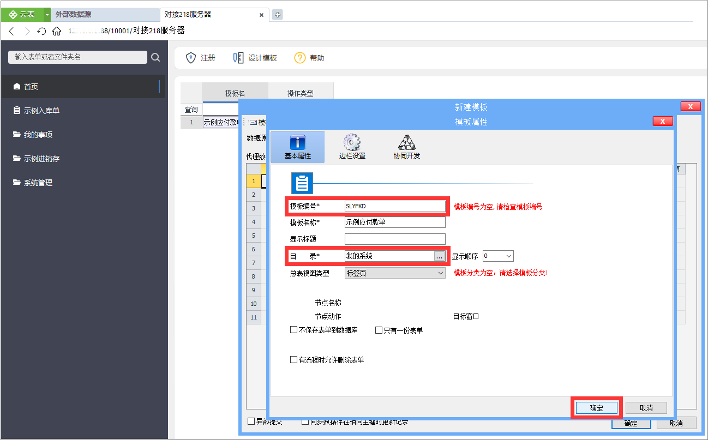Close the 新建模板 dialog
Screen dimensions: 708x440
691,106
